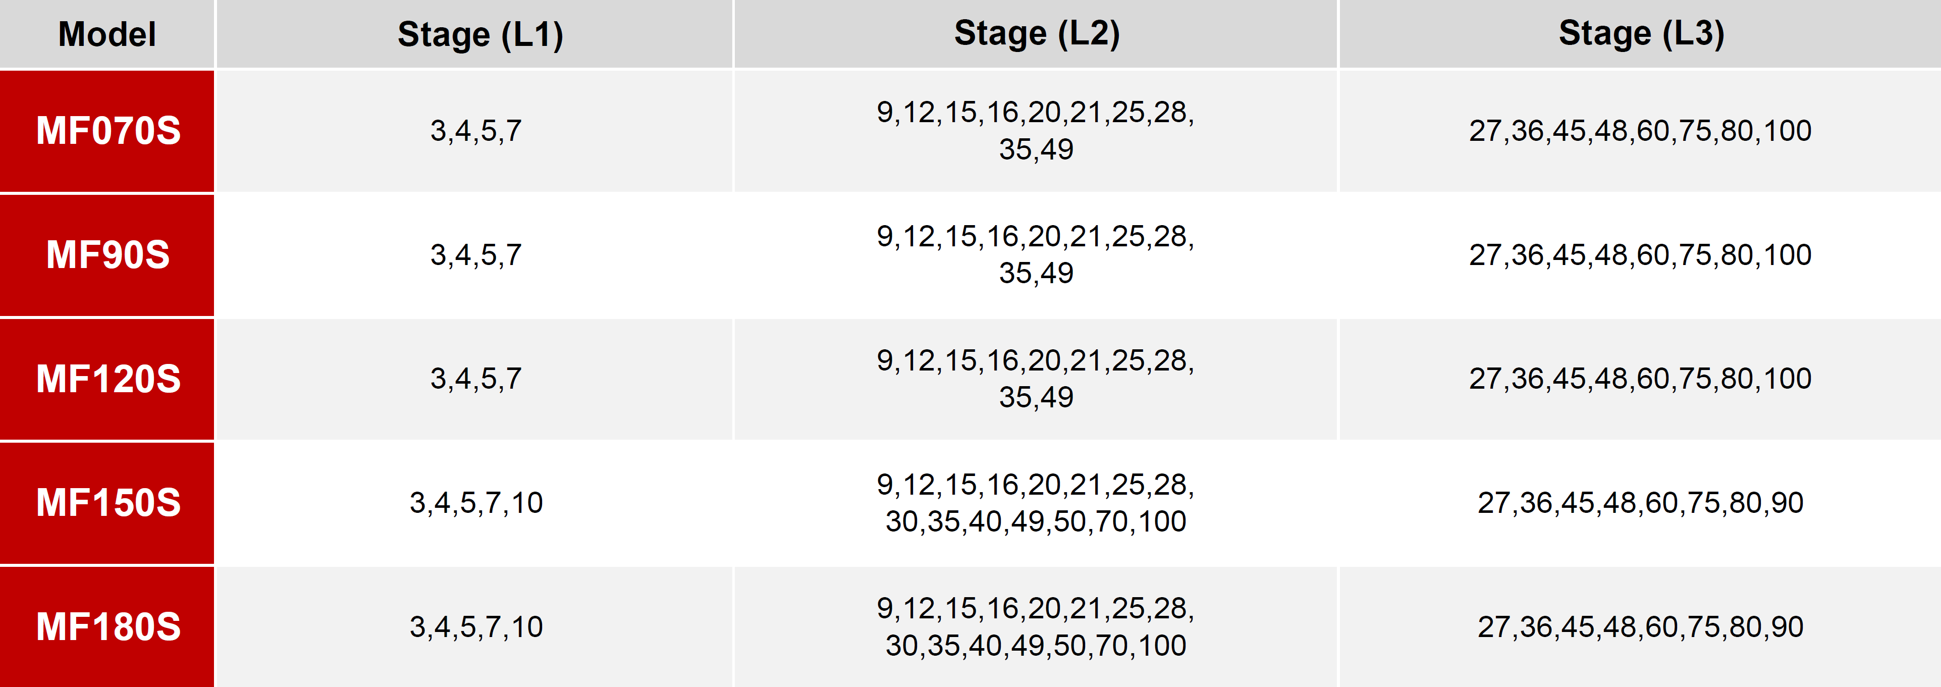Select the MF150S model cell
This screenshot has height=687, width=1941.
[107, 503]
